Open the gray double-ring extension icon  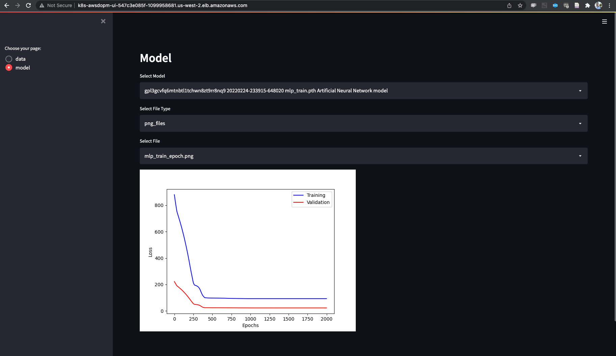(566, 5)
